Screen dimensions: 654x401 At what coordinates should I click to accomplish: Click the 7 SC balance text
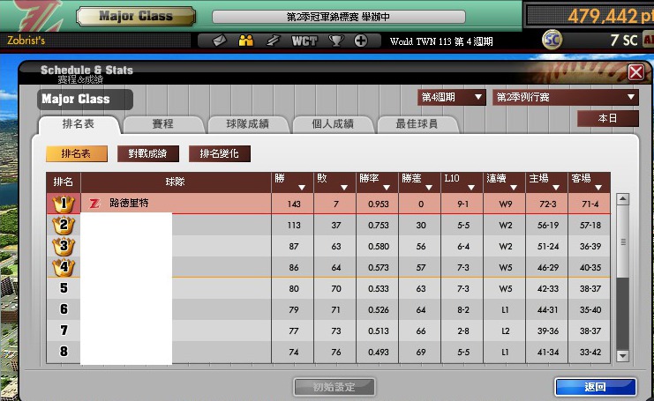click(x=624, y=41)
